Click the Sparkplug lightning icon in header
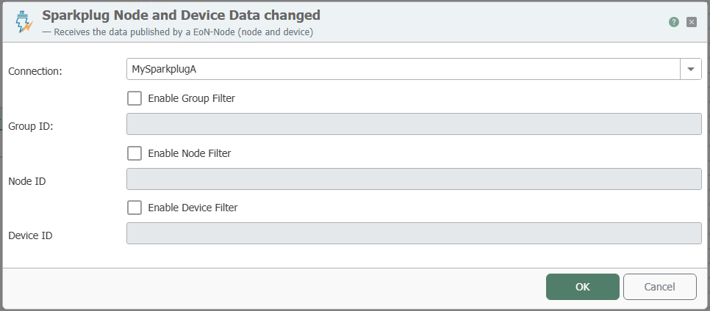Screen dimensions: 710x311 (24, 23)
